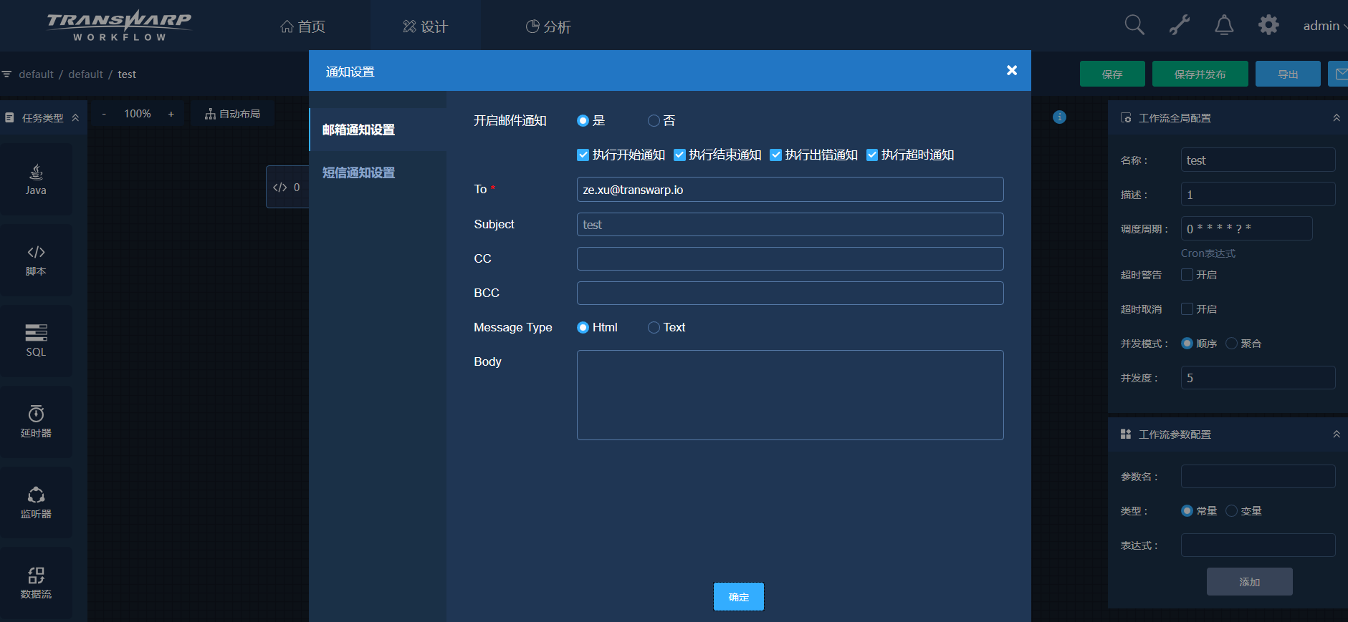Screen dimensions: 1348x622
Task: Click into the CC input field
Action: [x=790, y=259]
